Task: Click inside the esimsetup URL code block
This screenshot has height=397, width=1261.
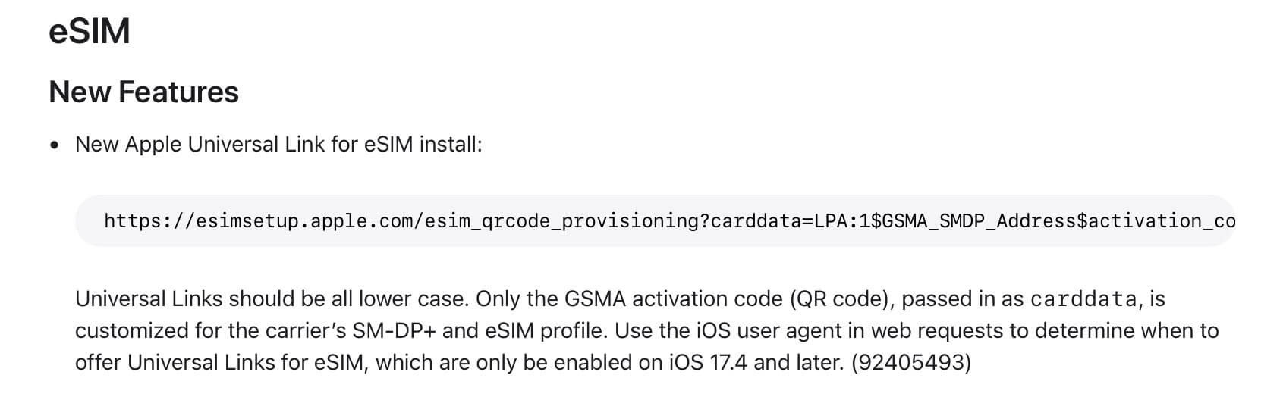Action: point(655,220)
